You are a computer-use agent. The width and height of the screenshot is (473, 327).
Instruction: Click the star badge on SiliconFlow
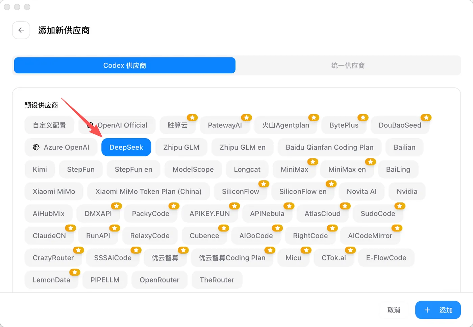264,184
